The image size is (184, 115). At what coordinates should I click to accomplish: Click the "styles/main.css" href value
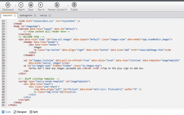point(43,21)
